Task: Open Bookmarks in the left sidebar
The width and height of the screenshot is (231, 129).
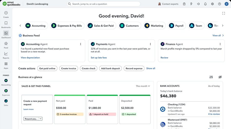Action: pyautogui.click(x=6, y=23)
